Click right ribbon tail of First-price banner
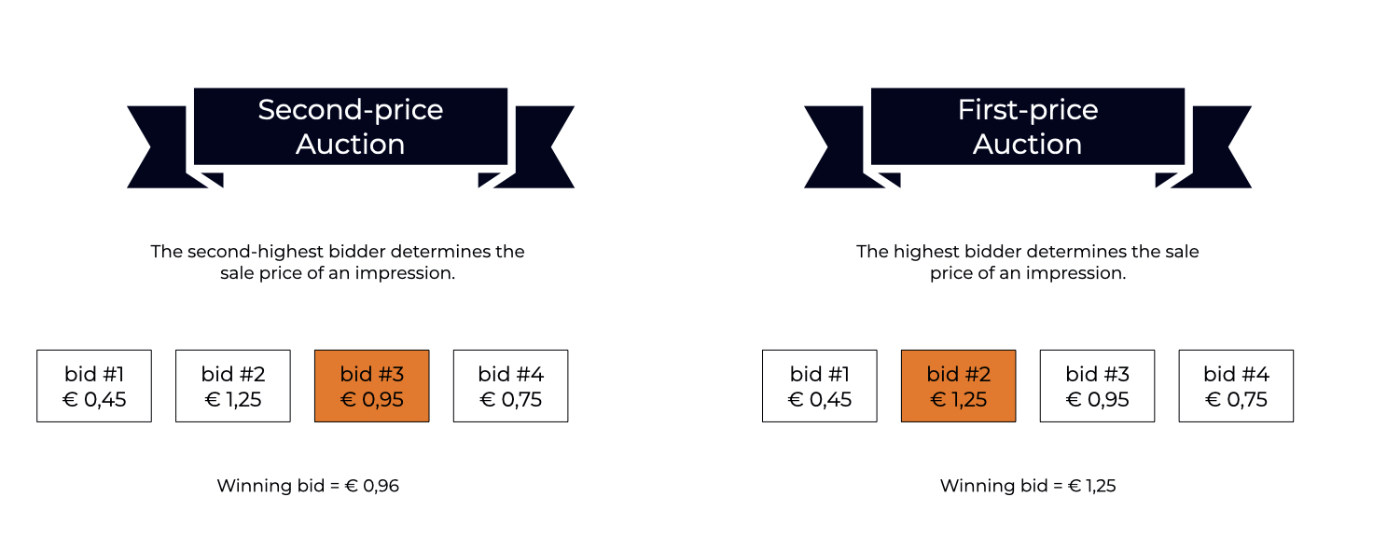1387x552 pixels. tap(1220, 146)
